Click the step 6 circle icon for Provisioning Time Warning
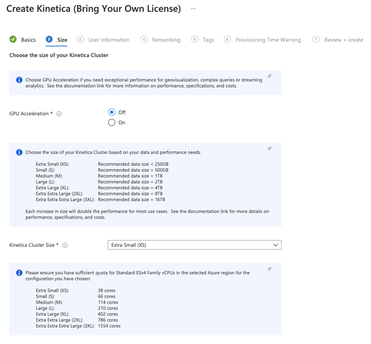Screen dimensions: 371x344 [x=227, y=39]
